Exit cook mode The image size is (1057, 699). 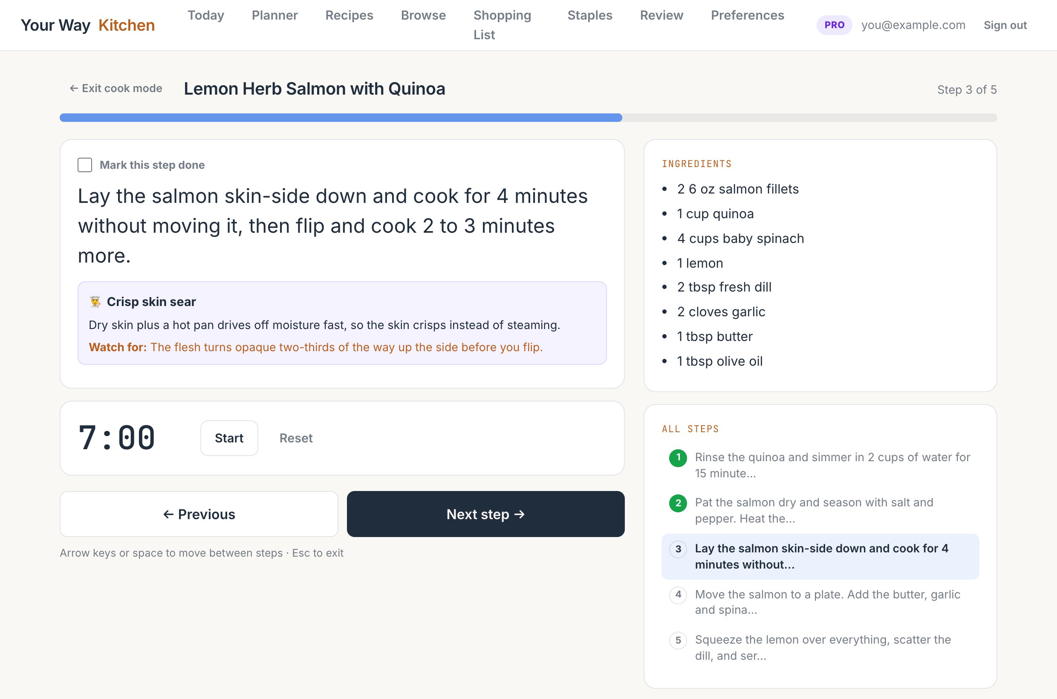(x=116, y=88)
